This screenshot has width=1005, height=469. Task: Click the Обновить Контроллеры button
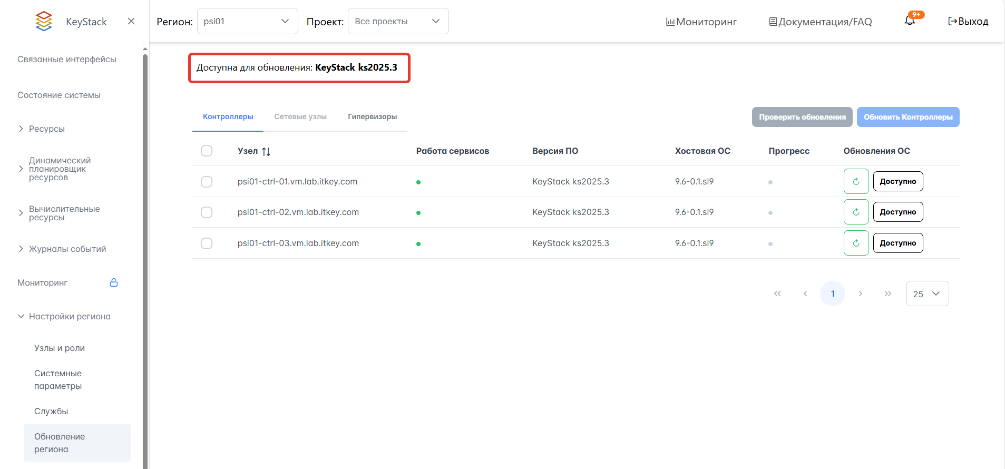point(908,117)
